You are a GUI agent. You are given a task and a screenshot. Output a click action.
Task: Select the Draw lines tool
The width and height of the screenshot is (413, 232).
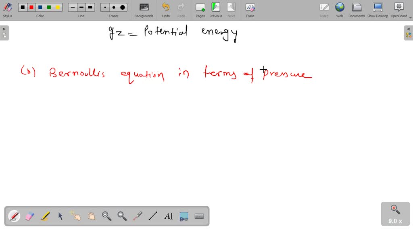(152, 216)
